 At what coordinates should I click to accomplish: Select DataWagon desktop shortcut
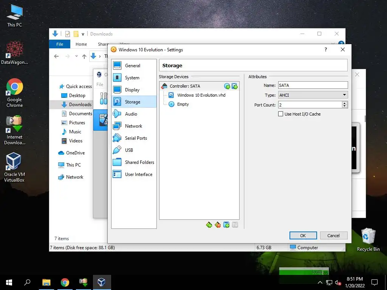(x=15, y=52)
